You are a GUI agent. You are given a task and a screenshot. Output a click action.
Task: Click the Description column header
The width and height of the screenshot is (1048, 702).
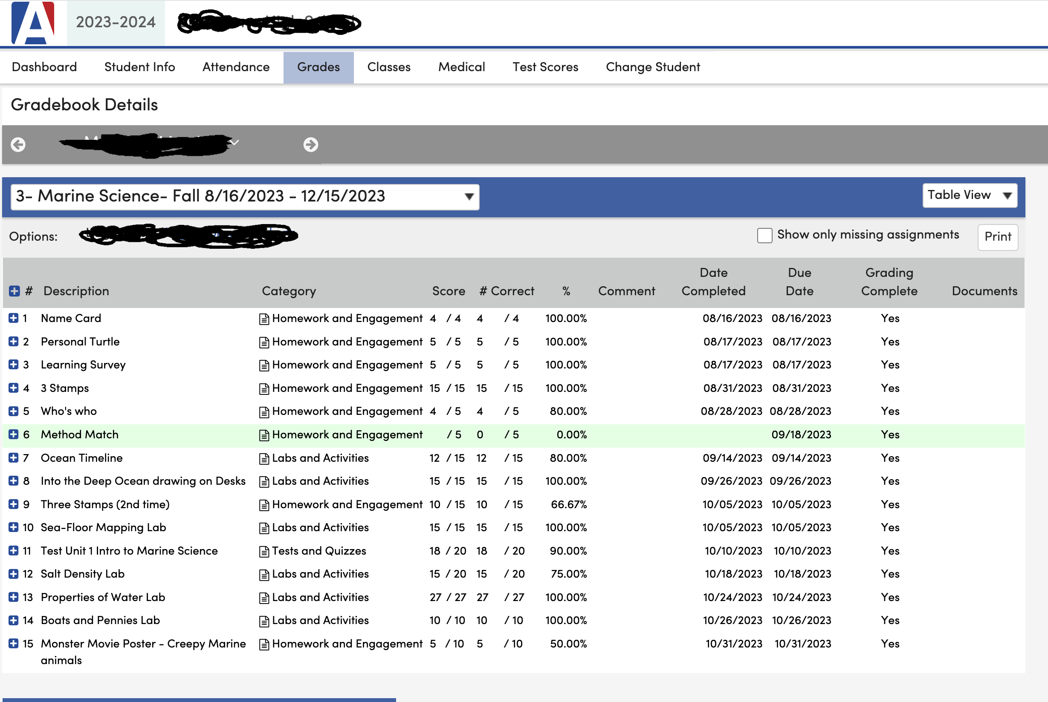point(76,291)
